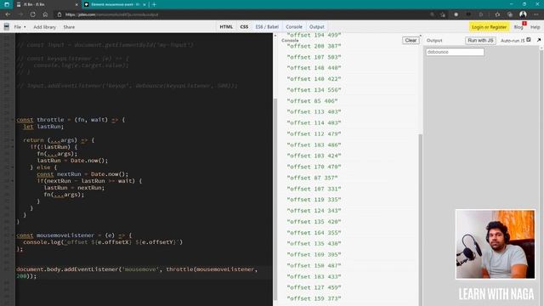Go forward in the browser

click(20, 14)
